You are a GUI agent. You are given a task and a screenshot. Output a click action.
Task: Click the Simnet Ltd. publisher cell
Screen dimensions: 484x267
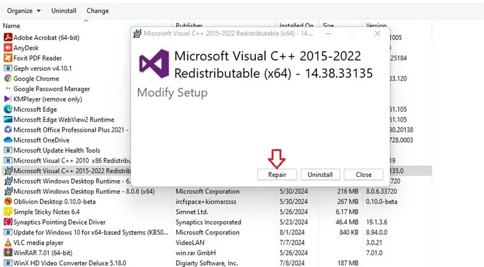[x=192, y=212]
